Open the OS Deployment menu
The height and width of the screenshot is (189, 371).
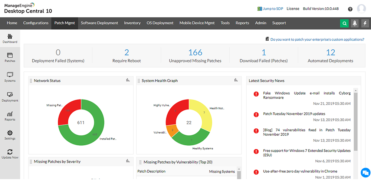[x=160, y=23]
